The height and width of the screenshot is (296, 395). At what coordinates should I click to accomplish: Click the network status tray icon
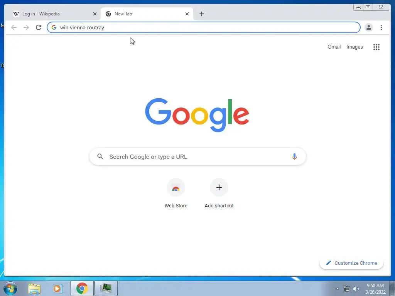[347, 289]
